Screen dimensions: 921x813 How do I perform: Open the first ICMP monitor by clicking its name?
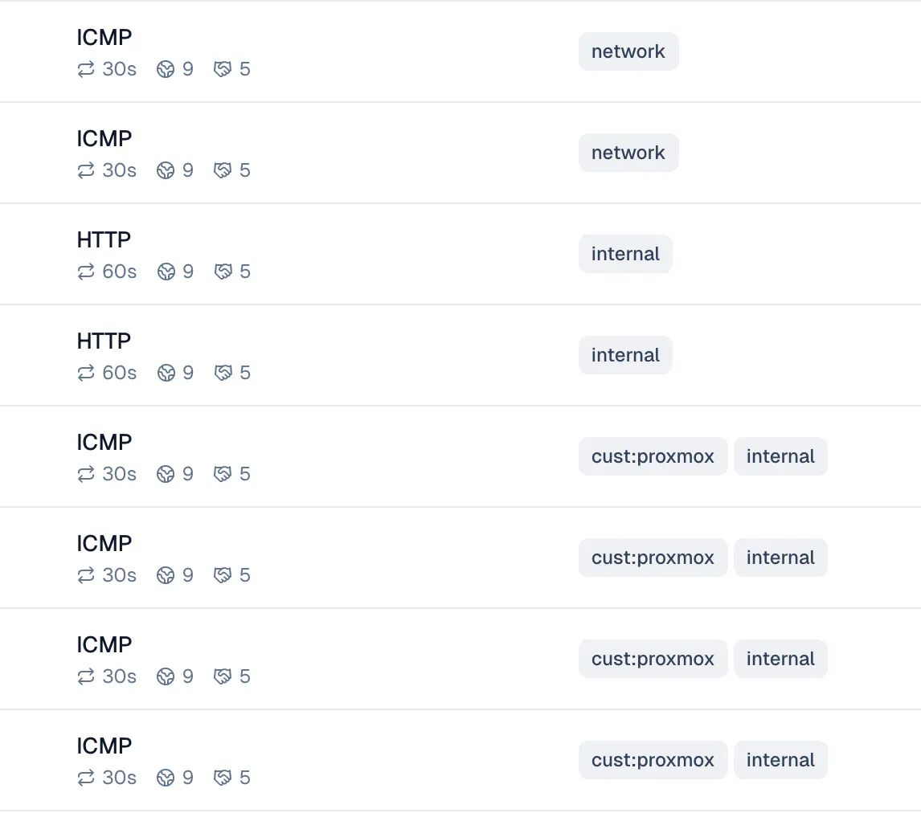pyautogui.click(x=104, y=36)
